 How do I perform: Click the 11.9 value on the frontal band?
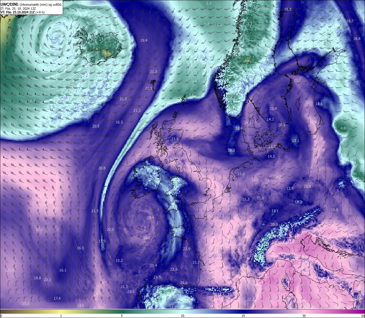(x=102, y=241)
